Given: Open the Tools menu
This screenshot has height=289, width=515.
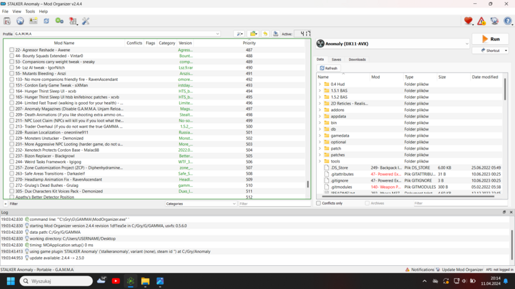Looking at the screenshot, I should click(30, 12).
